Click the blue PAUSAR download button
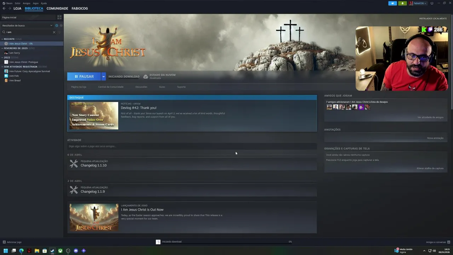 84,76
